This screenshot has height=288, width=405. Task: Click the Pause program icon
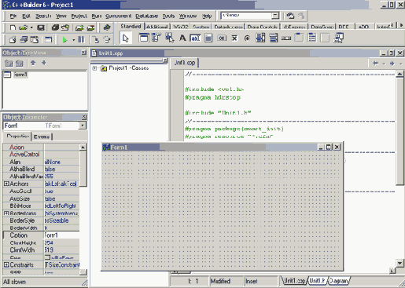[x=81, y=39]
